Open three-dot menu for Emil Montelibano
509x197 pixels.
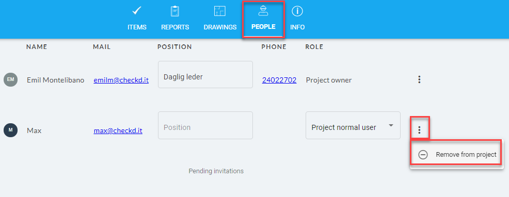(419, 79)
